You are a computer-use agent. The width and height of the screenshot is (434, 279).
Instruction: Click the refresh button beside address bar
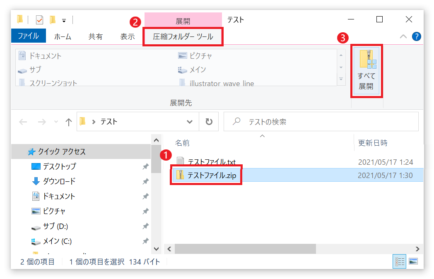(209, 122)
